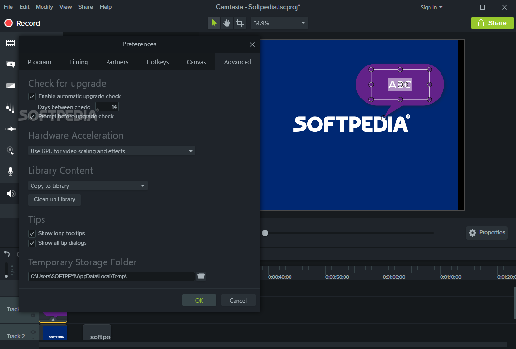516x349 pixels.
Task: Open the Properties panel
Action: point(487,232)
